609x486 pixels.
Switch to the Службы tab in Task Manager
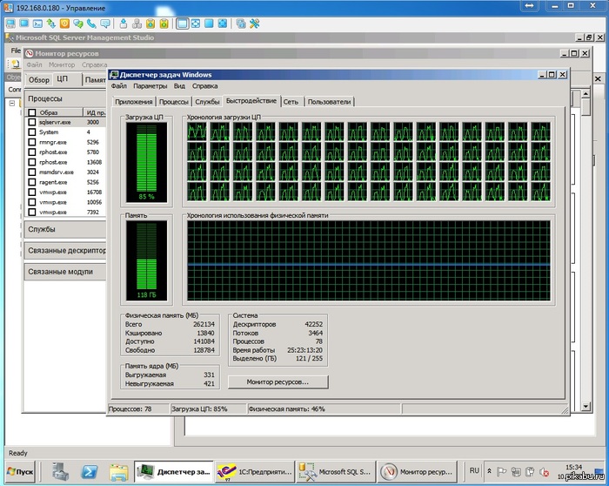[207, 102]
